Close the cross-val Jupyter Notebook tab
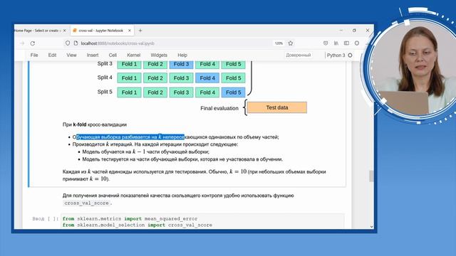 (x=130, y=31)
